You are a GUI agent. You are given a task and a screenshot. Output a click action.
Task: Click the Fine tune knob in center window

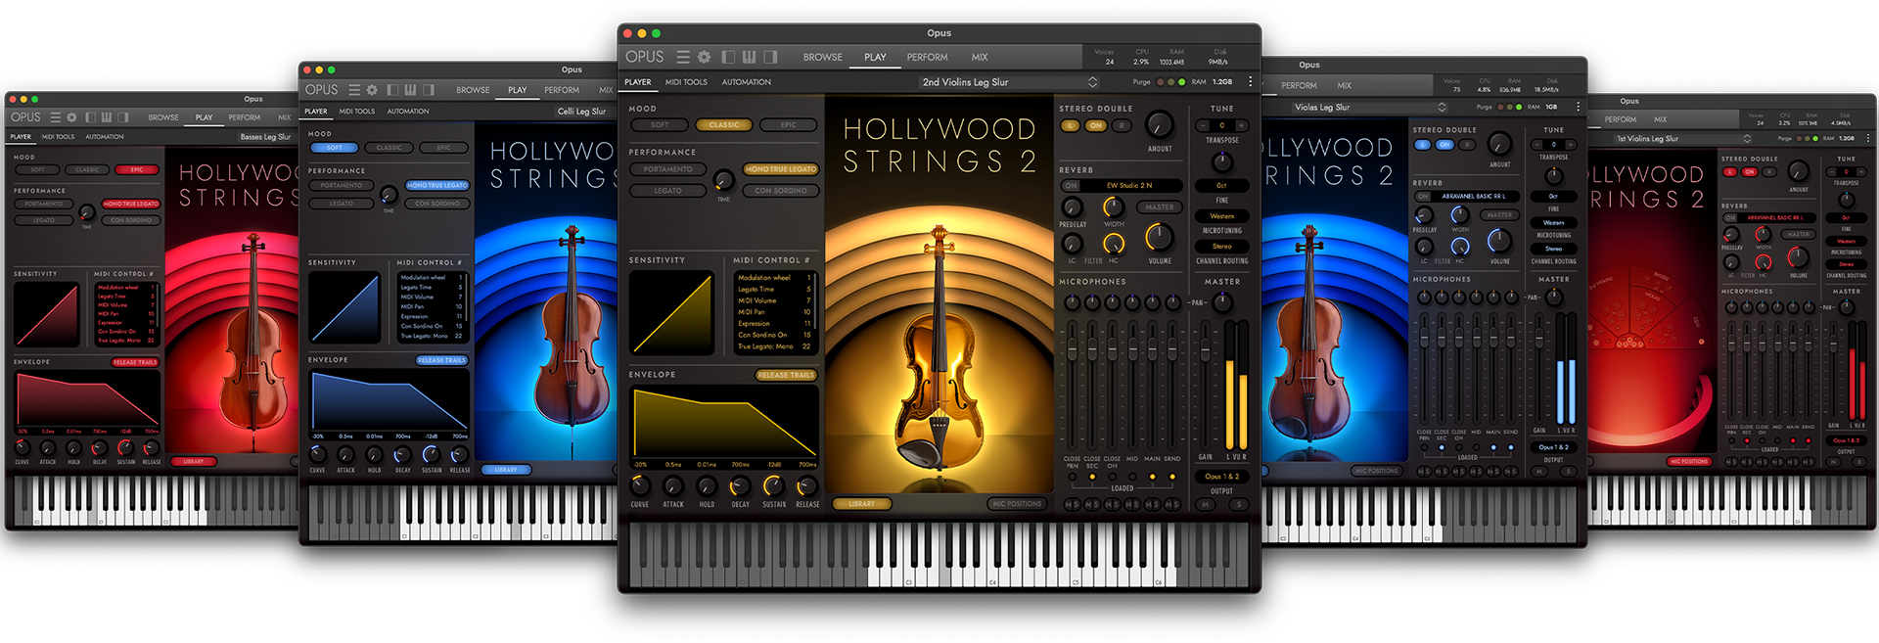click(x=1222, y=161)
